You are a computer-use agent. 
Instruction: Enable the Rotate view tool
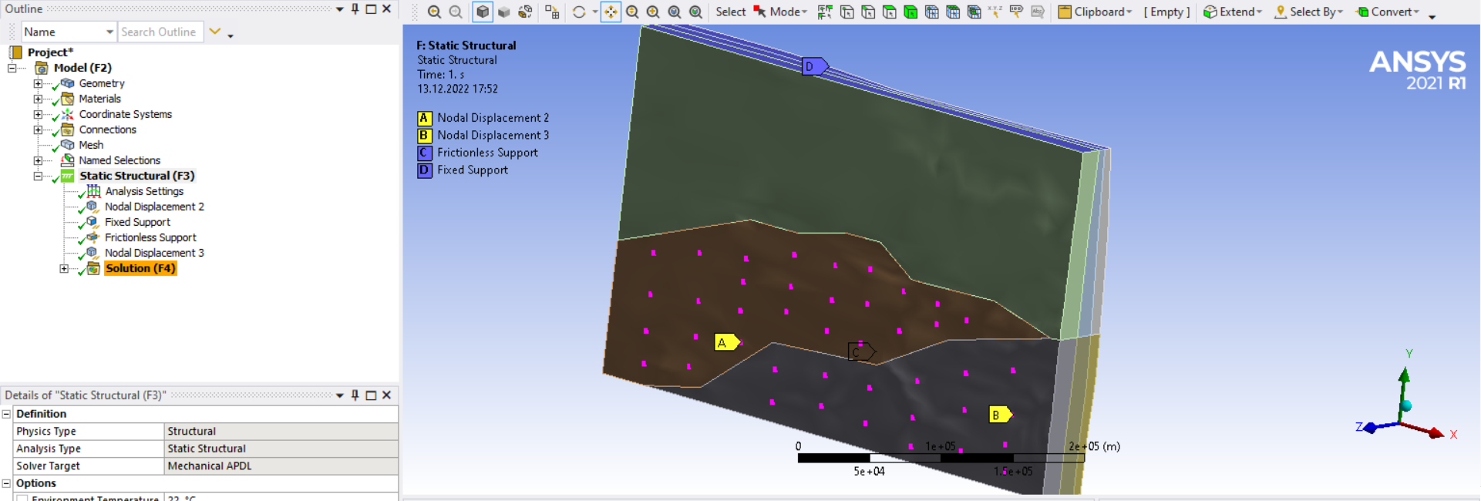tap(579, 12)
